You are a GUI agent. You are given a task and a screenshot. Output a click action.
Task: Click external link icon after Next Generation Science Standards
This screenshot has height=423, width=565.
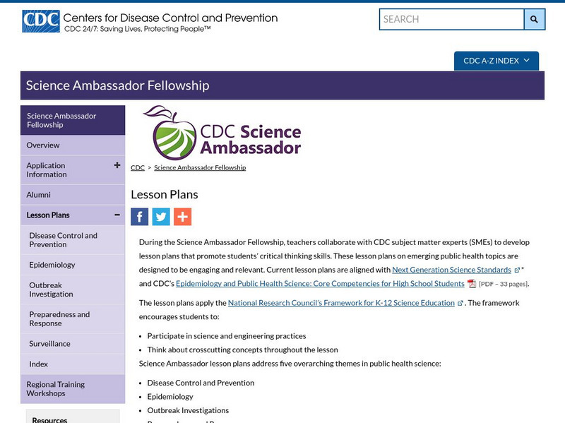pyautogui.click(x=517, y=270)
